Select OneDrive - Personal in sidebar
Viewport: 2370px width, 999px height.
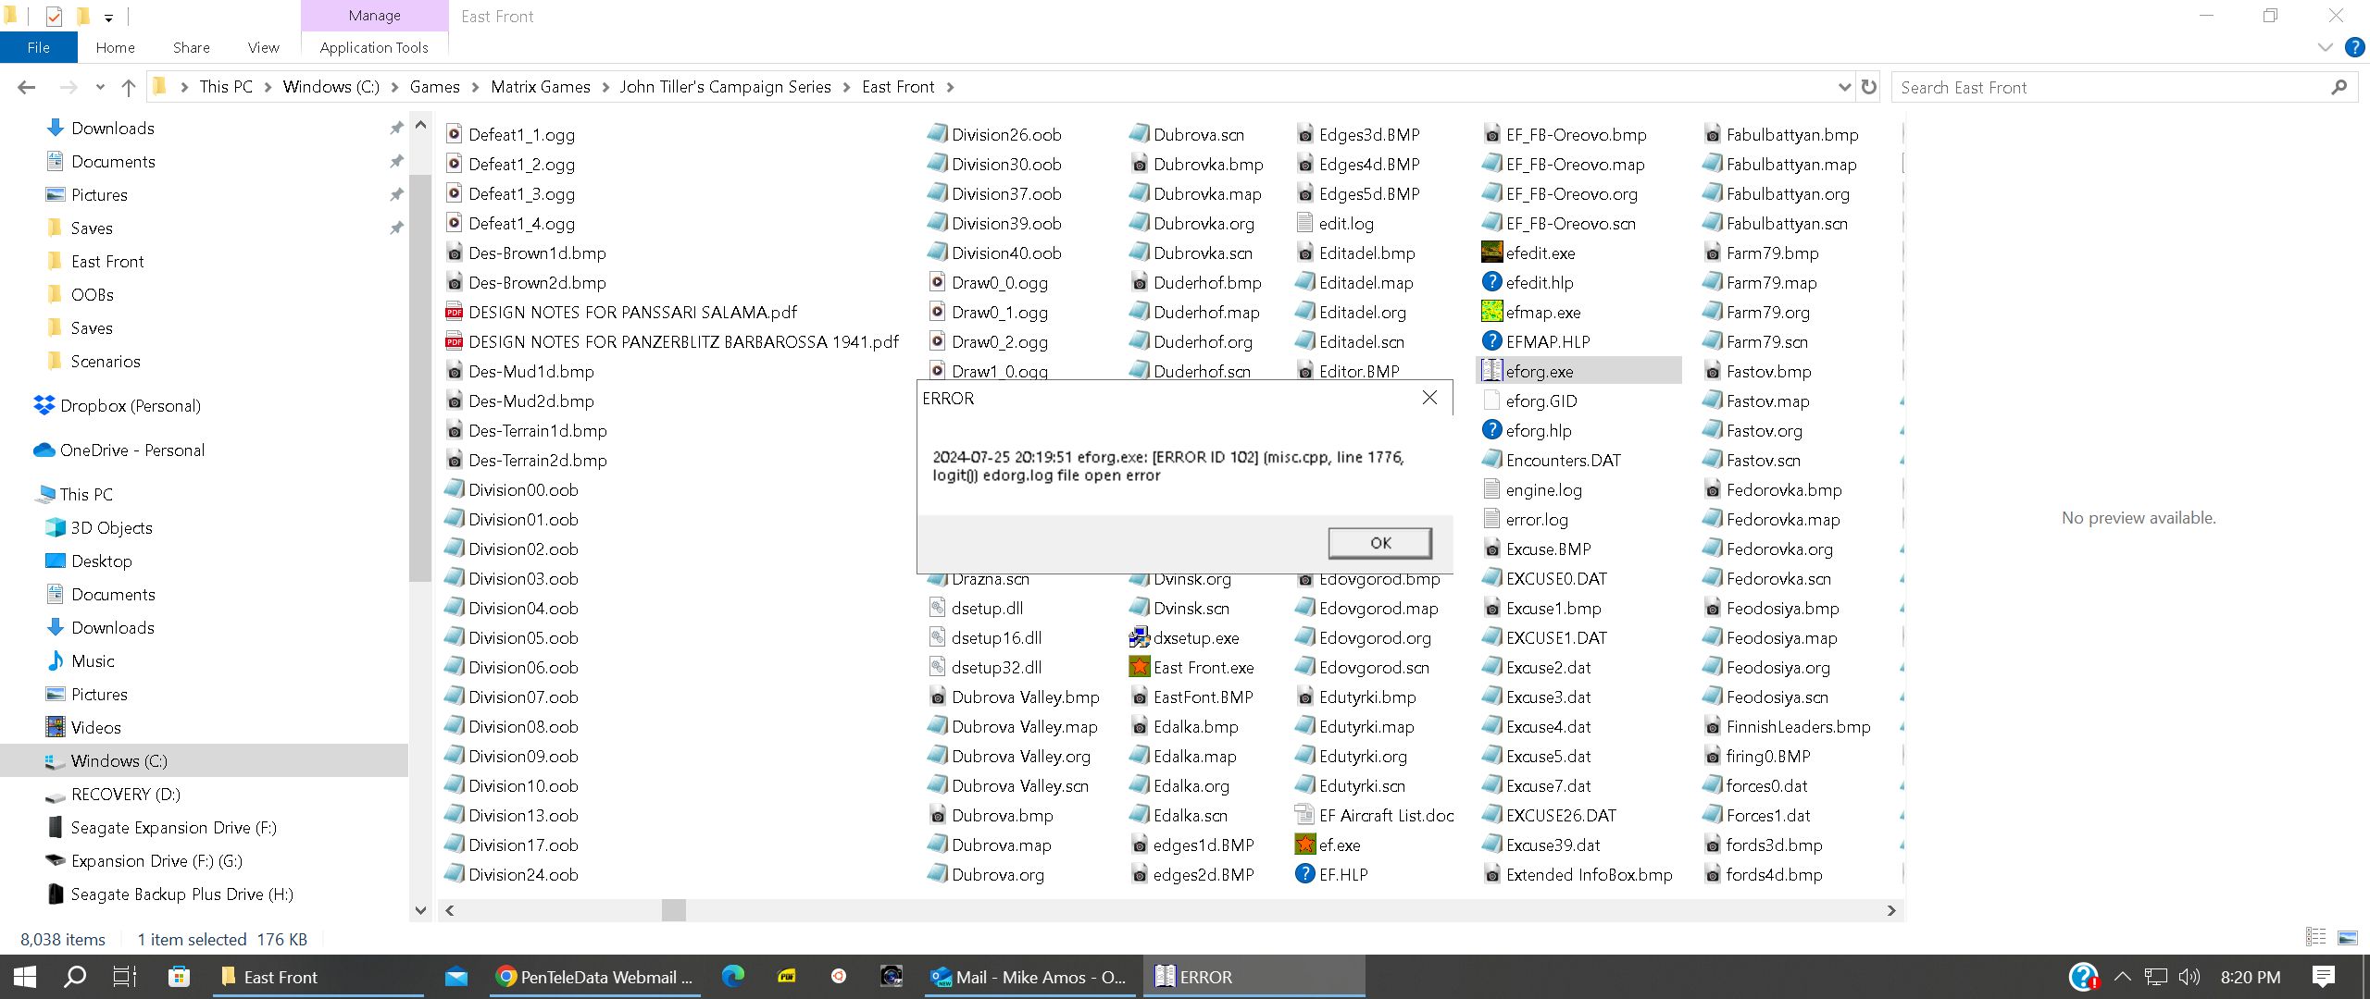tap(131, 450)
